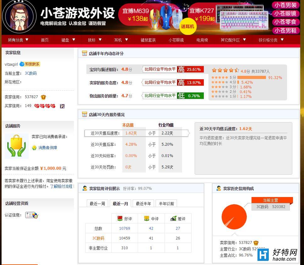Click the orange pie chart in 卖家历史信用构成

(x=234, y=217)
